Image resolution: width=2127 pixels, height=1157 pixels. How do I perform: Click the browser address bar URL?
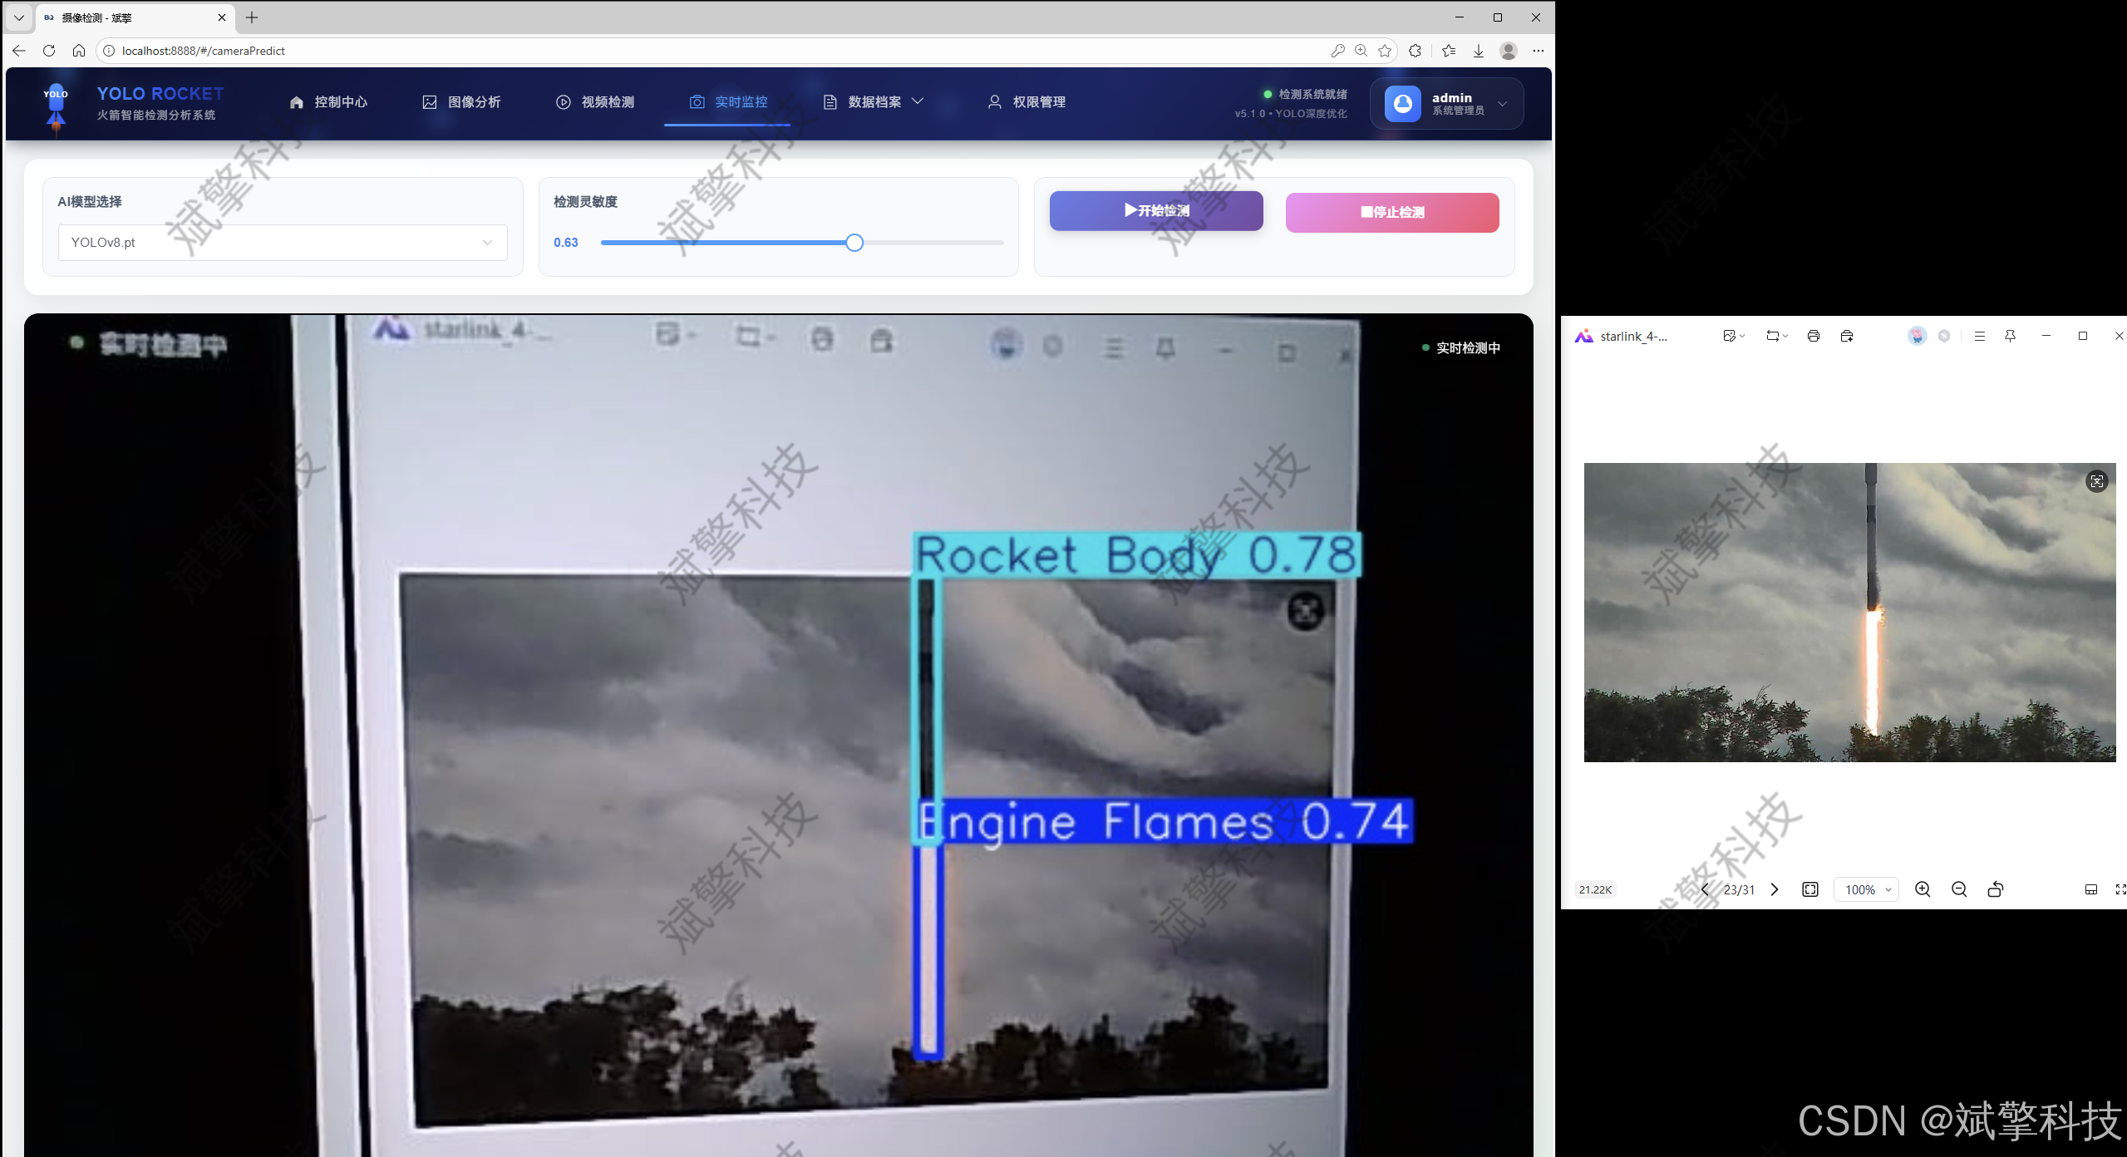(x=204, y=51)
